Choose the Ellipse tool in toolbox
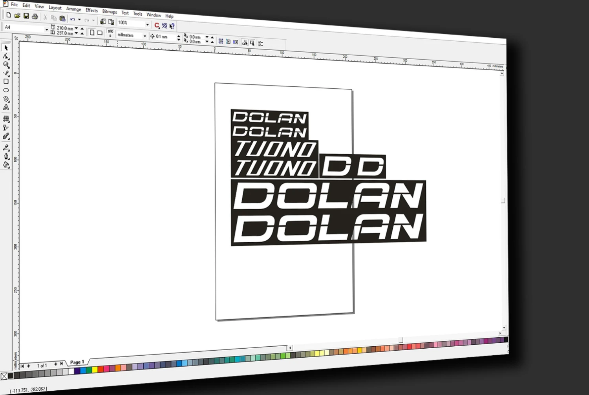 click(x=6, y=90)
